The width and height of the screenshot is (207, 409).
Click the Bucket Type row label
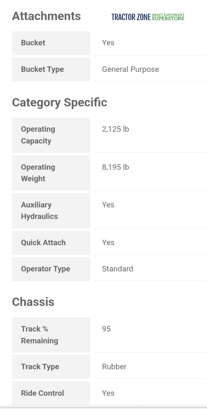42,69
